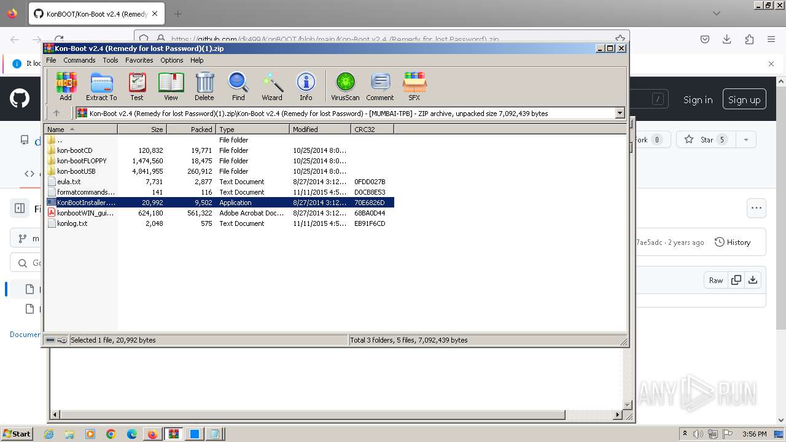Sort by Packed column header
The image size is (786, 442).
(x=191, y=130)
